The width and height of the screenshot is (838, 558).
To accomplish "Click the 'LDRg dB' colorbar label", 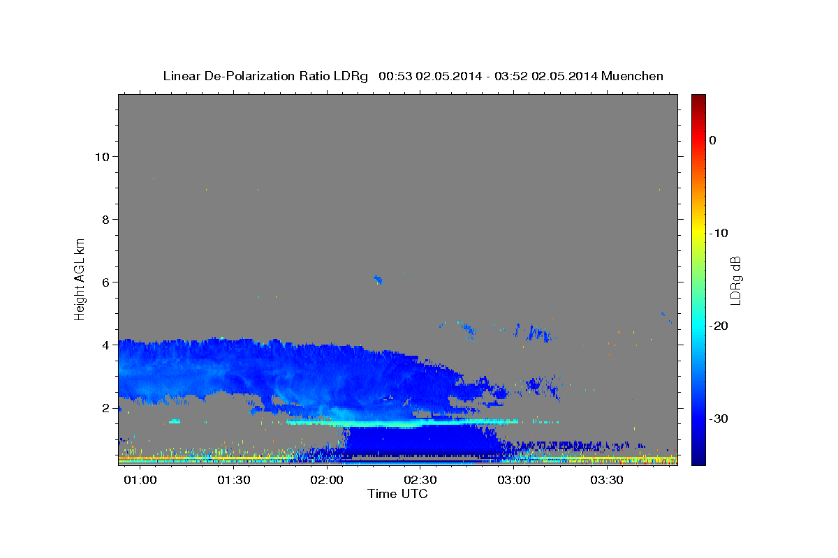I will (735, 281).
